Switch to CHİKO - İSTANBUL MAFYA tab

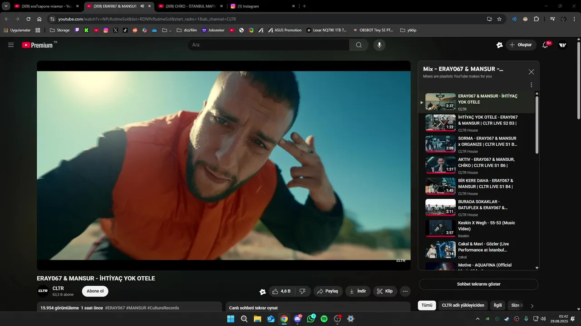191,6
